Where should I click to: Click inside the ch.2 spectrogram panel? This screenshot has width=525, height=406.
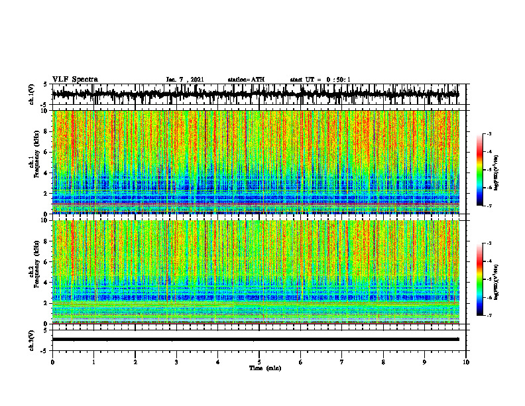256,272
